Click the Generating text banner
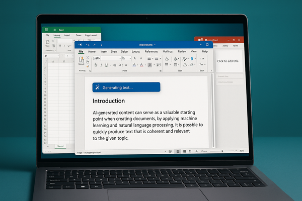The image size is (302, 201). pos(126,87)
